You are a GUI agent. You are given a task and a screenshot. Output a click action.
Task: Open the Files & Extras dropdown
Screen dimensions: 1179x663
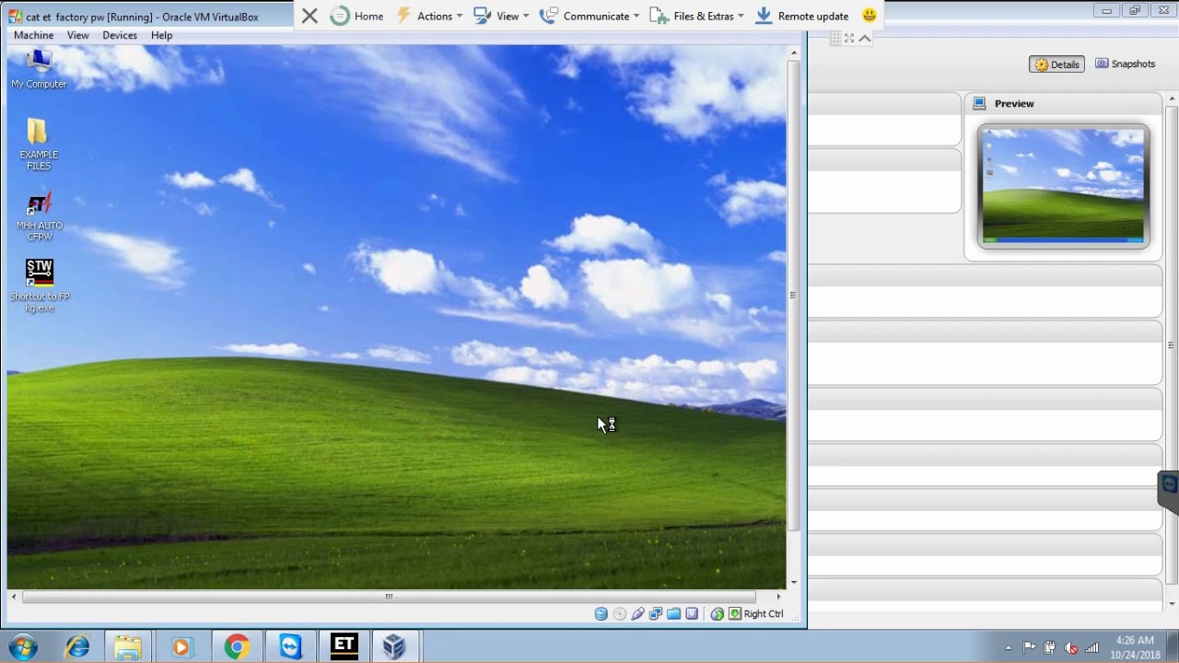(696, 16)
